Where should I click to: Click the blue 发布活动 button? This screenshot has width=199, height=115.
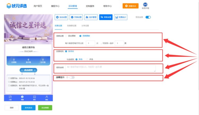pyautogui.click(x=28, y=108)
